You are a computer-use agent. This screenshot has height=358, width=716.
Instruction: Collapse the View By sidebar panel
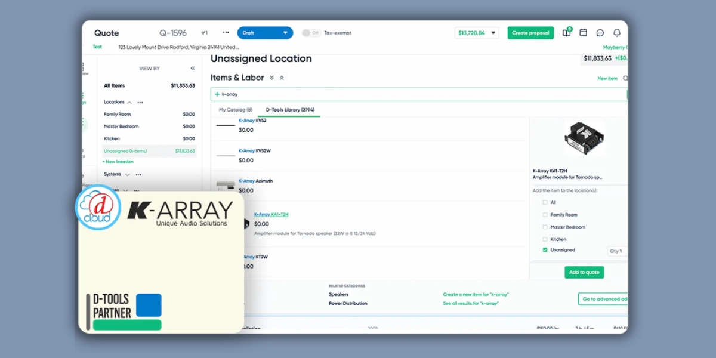point(192,69)
